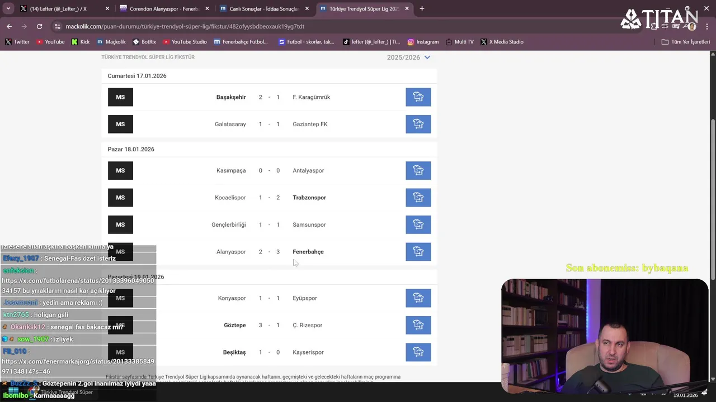The image size is (716, 402).
Task: Click the Başakşehir team name
Action: pos(231,97)
